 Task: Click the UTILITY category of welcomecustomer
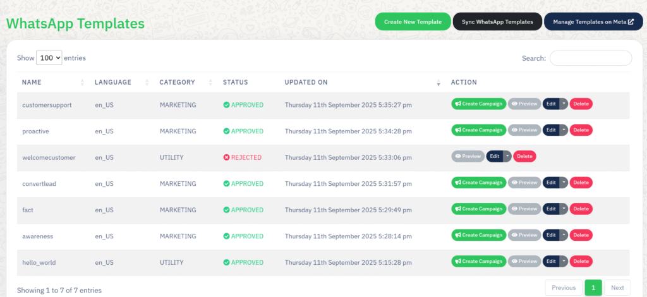172,157
